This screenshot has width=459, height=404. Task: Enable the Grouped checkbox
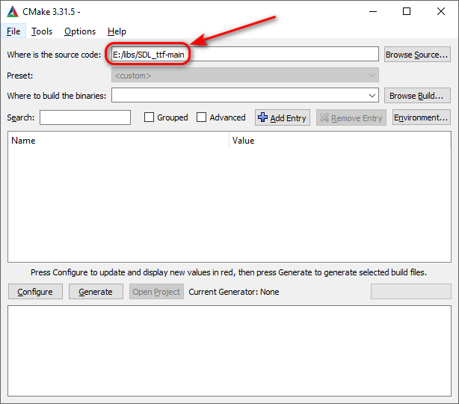tap(150, 117)
